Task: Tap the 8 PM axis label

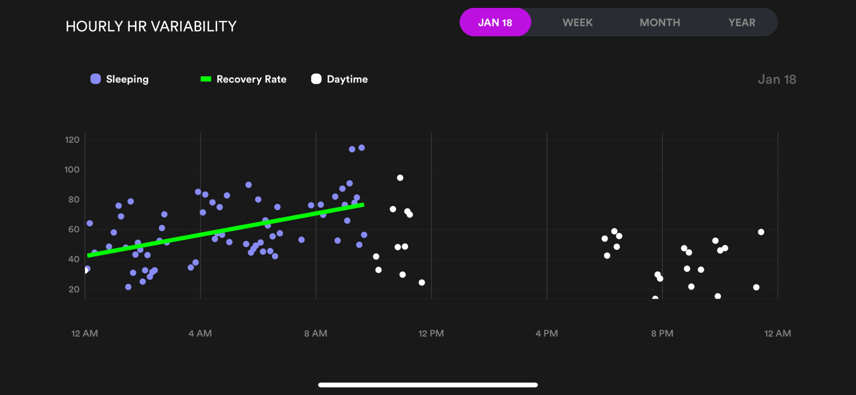Action: tap(662, 333)
